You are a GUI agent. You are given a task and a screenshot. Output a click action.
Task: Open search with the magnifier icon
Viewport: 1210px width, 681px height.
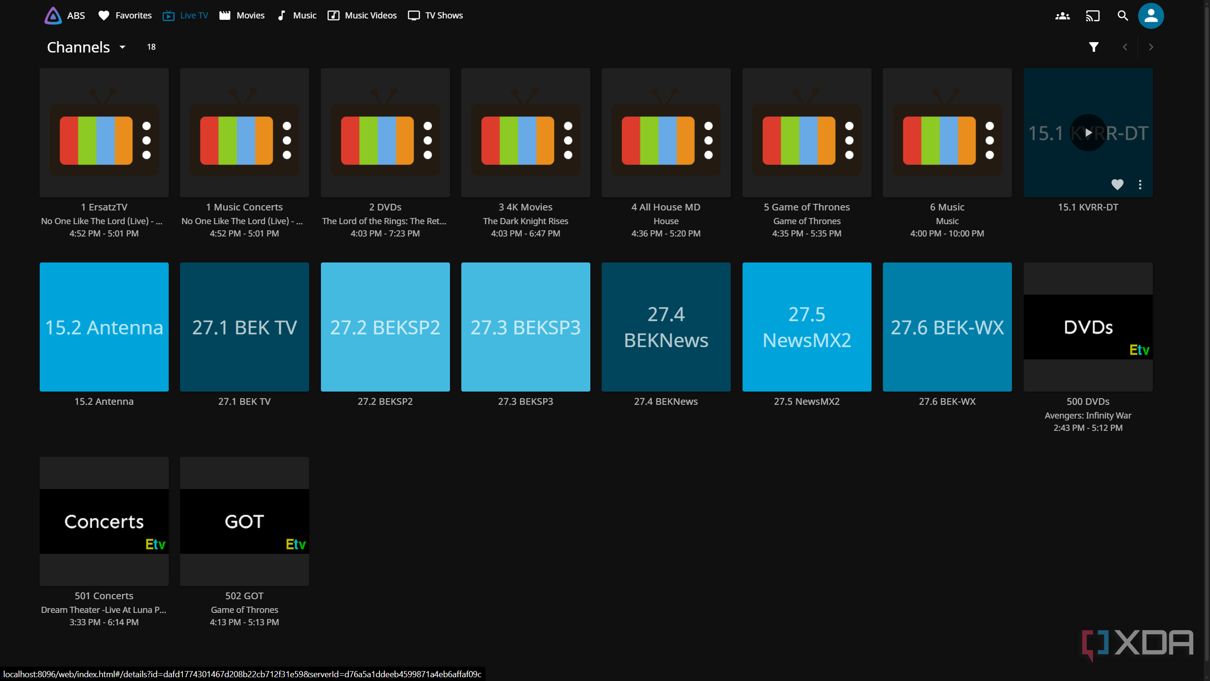[x=1123, y=16]
